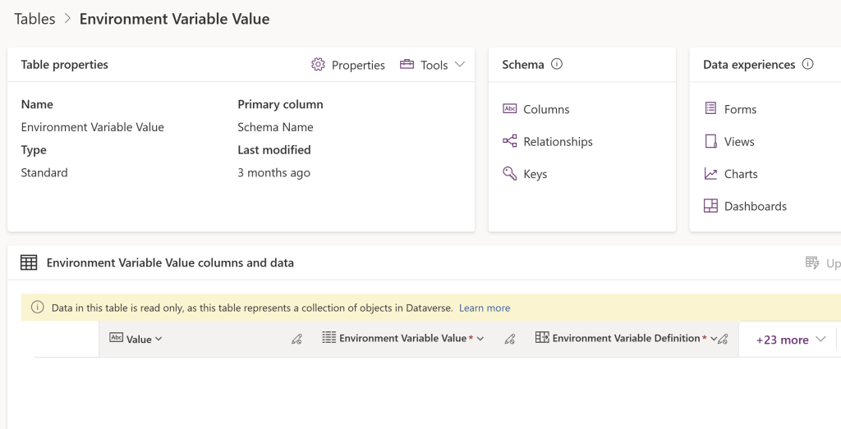
Task: Click the Properties gear icon
Action: pos(318,65)
